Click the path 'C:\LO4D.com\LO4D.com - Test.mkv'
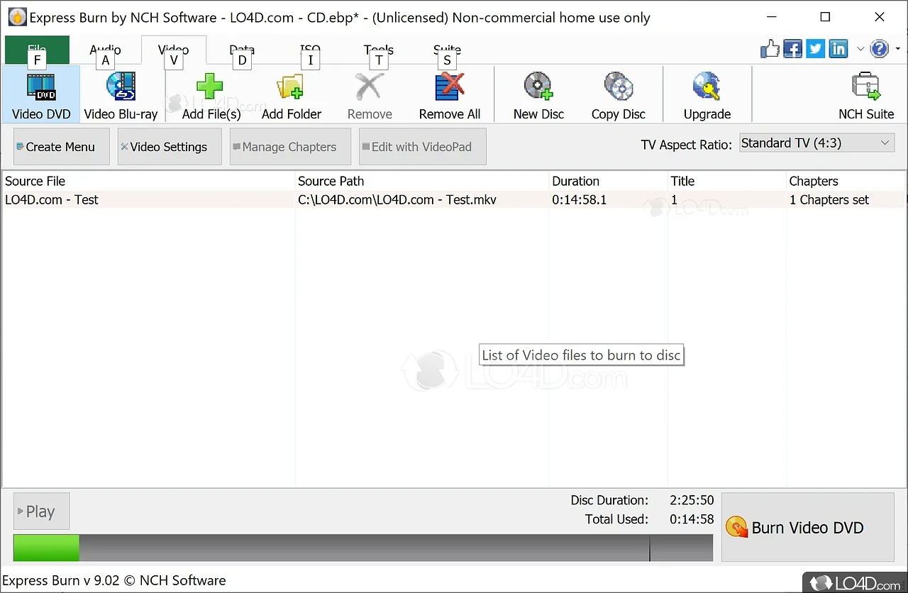The height and width of the screenshot is (593, 908). pos(397,200)
